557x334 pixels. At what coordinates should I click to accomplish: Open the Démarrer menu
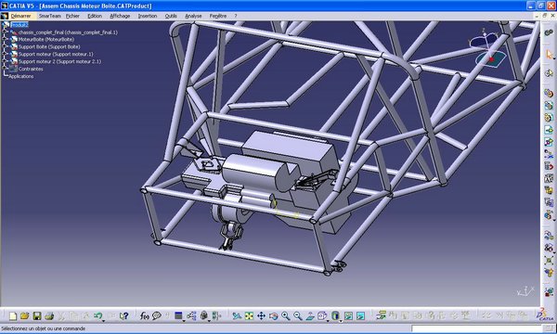(20, 16)
